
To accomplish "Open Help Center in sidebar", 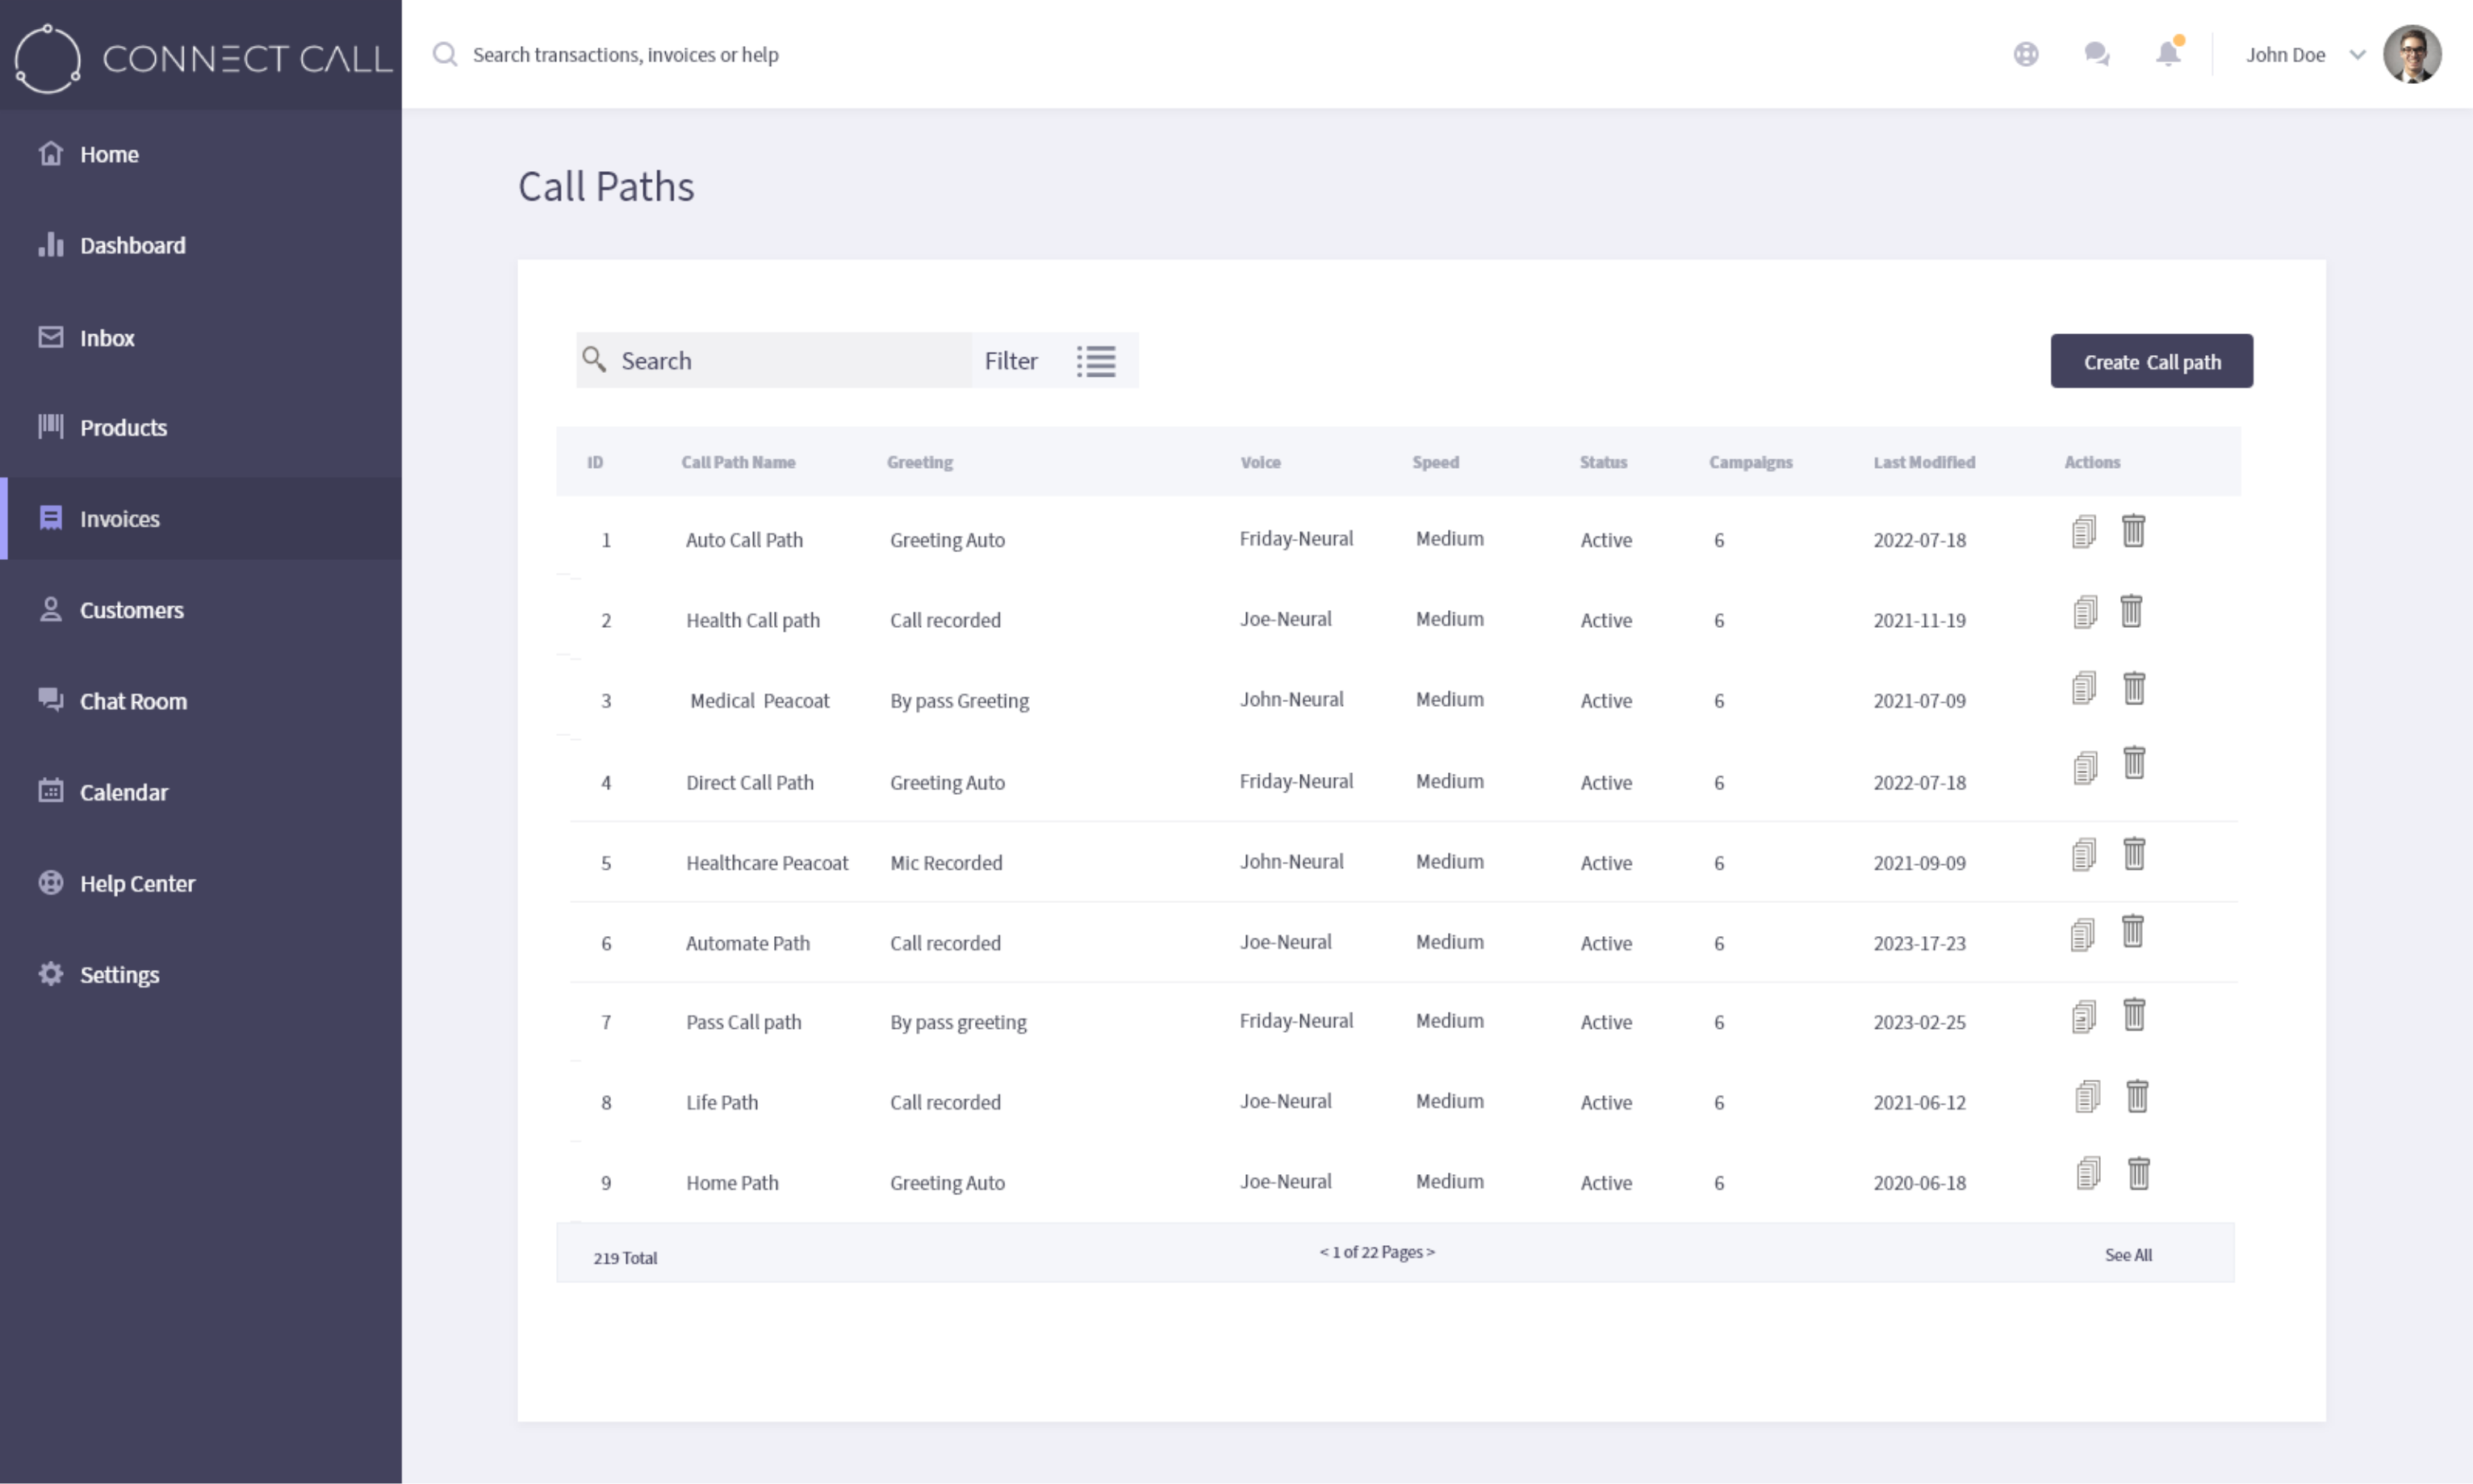I will pos(201,883).
